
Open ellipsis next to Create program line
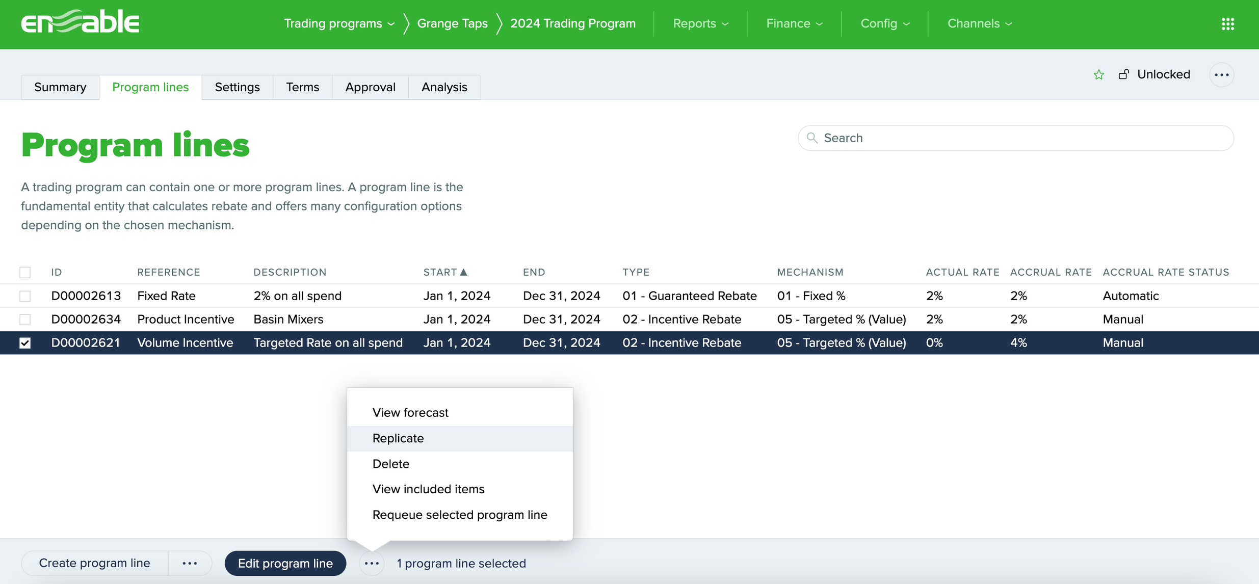(190, 563)
